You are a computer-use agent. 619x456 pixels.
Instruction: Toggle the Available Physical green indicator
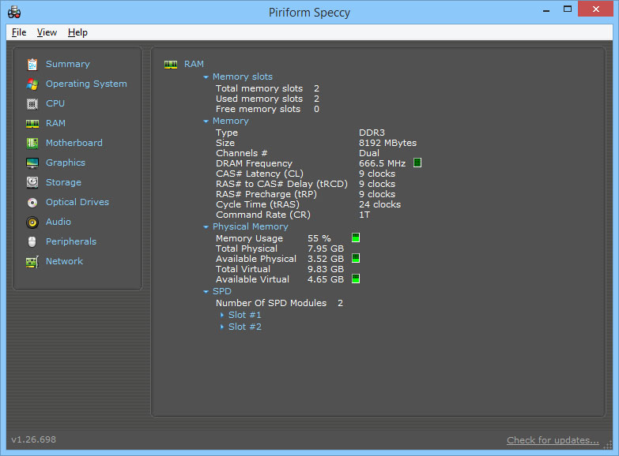(x=356, y=258)
